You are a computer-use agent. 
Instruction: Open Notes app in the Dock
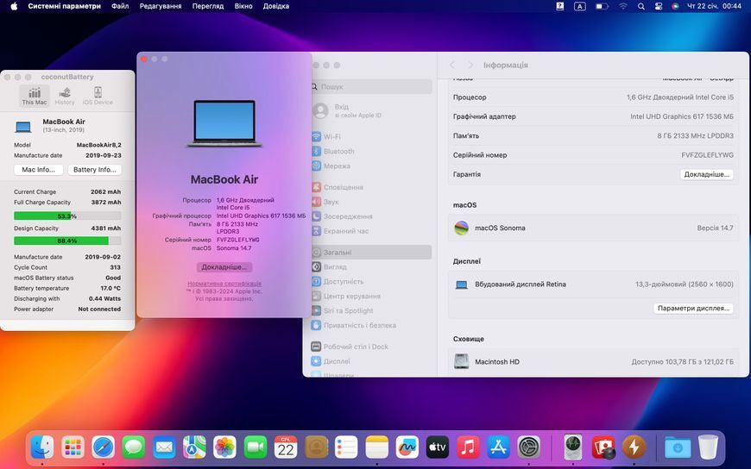377,447
